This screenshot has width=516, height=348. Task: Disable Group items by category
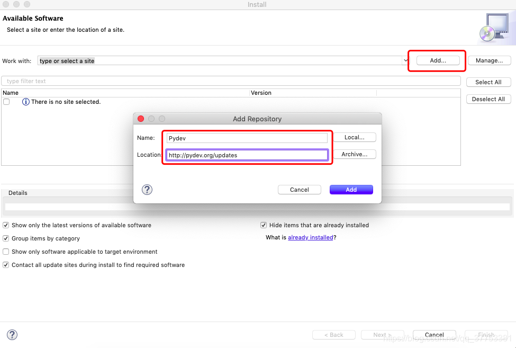tap(6, 238)
